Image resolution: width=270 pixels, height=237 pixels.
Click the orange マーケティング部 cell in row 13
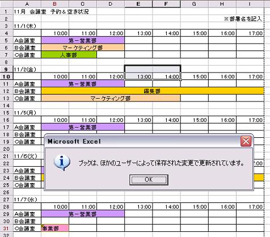coord(111,98)
